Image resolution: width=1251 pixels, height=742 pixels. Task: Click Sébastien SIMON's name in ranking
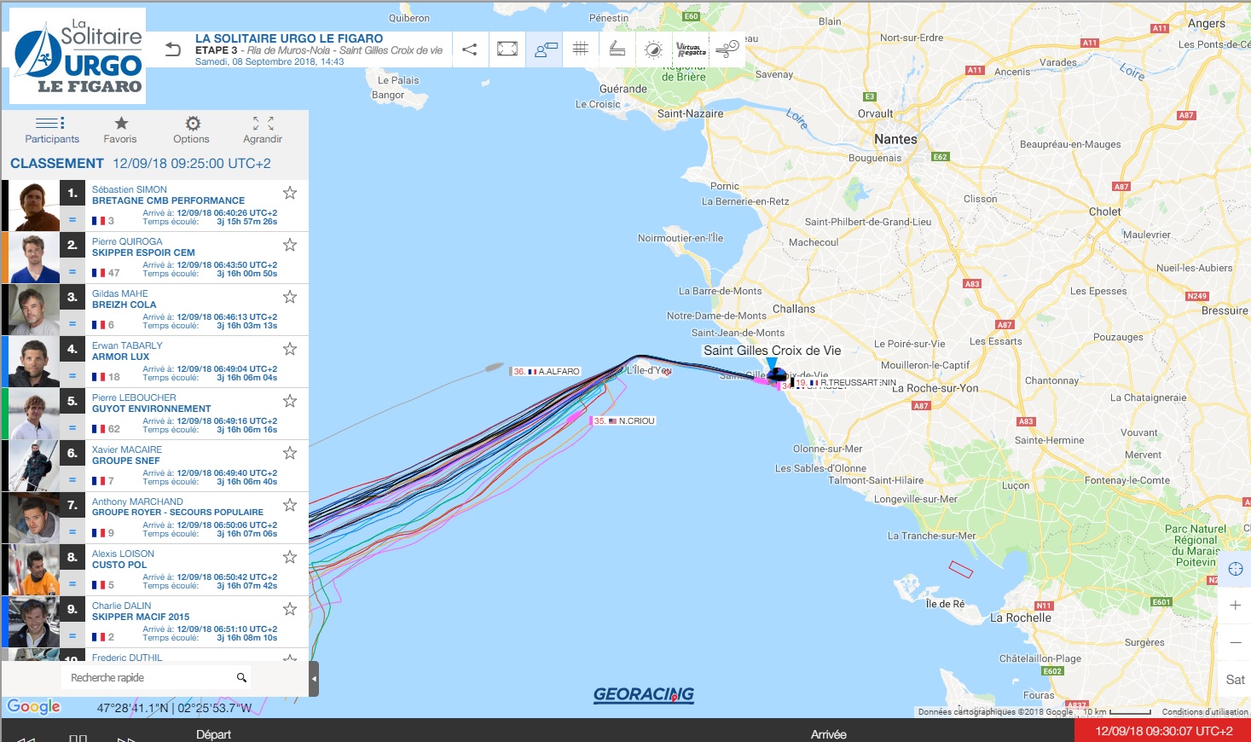pos(130,190)
